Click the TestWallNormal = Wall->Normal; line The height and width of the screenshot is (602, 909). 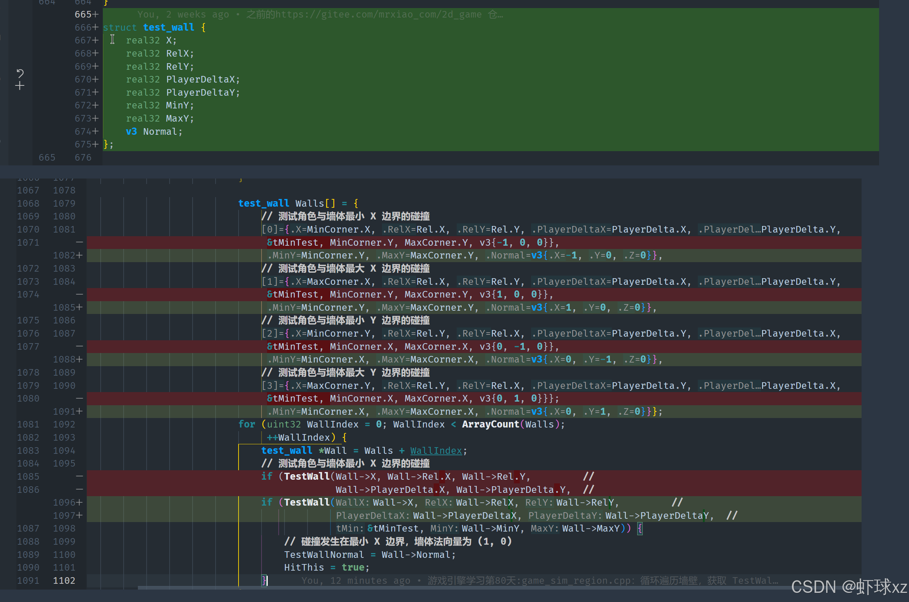click(370, 555)
